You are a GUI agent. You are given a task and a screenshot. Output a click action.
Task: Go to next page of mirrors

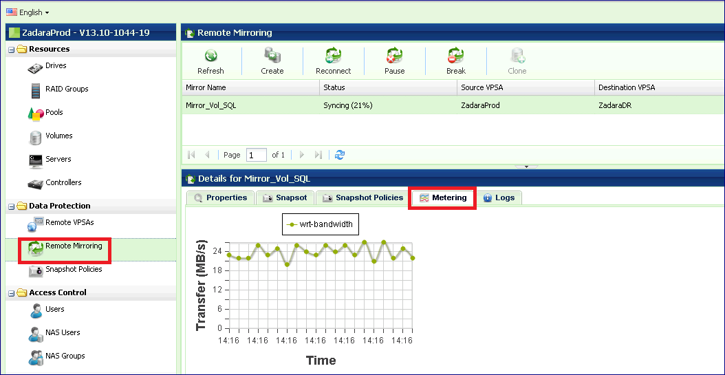[302, 155]
